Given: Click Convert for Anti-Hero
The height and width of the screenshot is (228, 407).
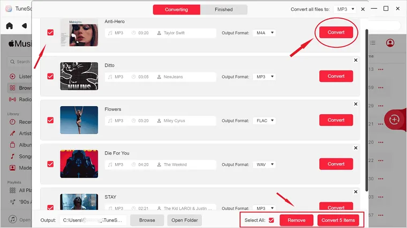Looking at the screenshot, I should point(336,32).
